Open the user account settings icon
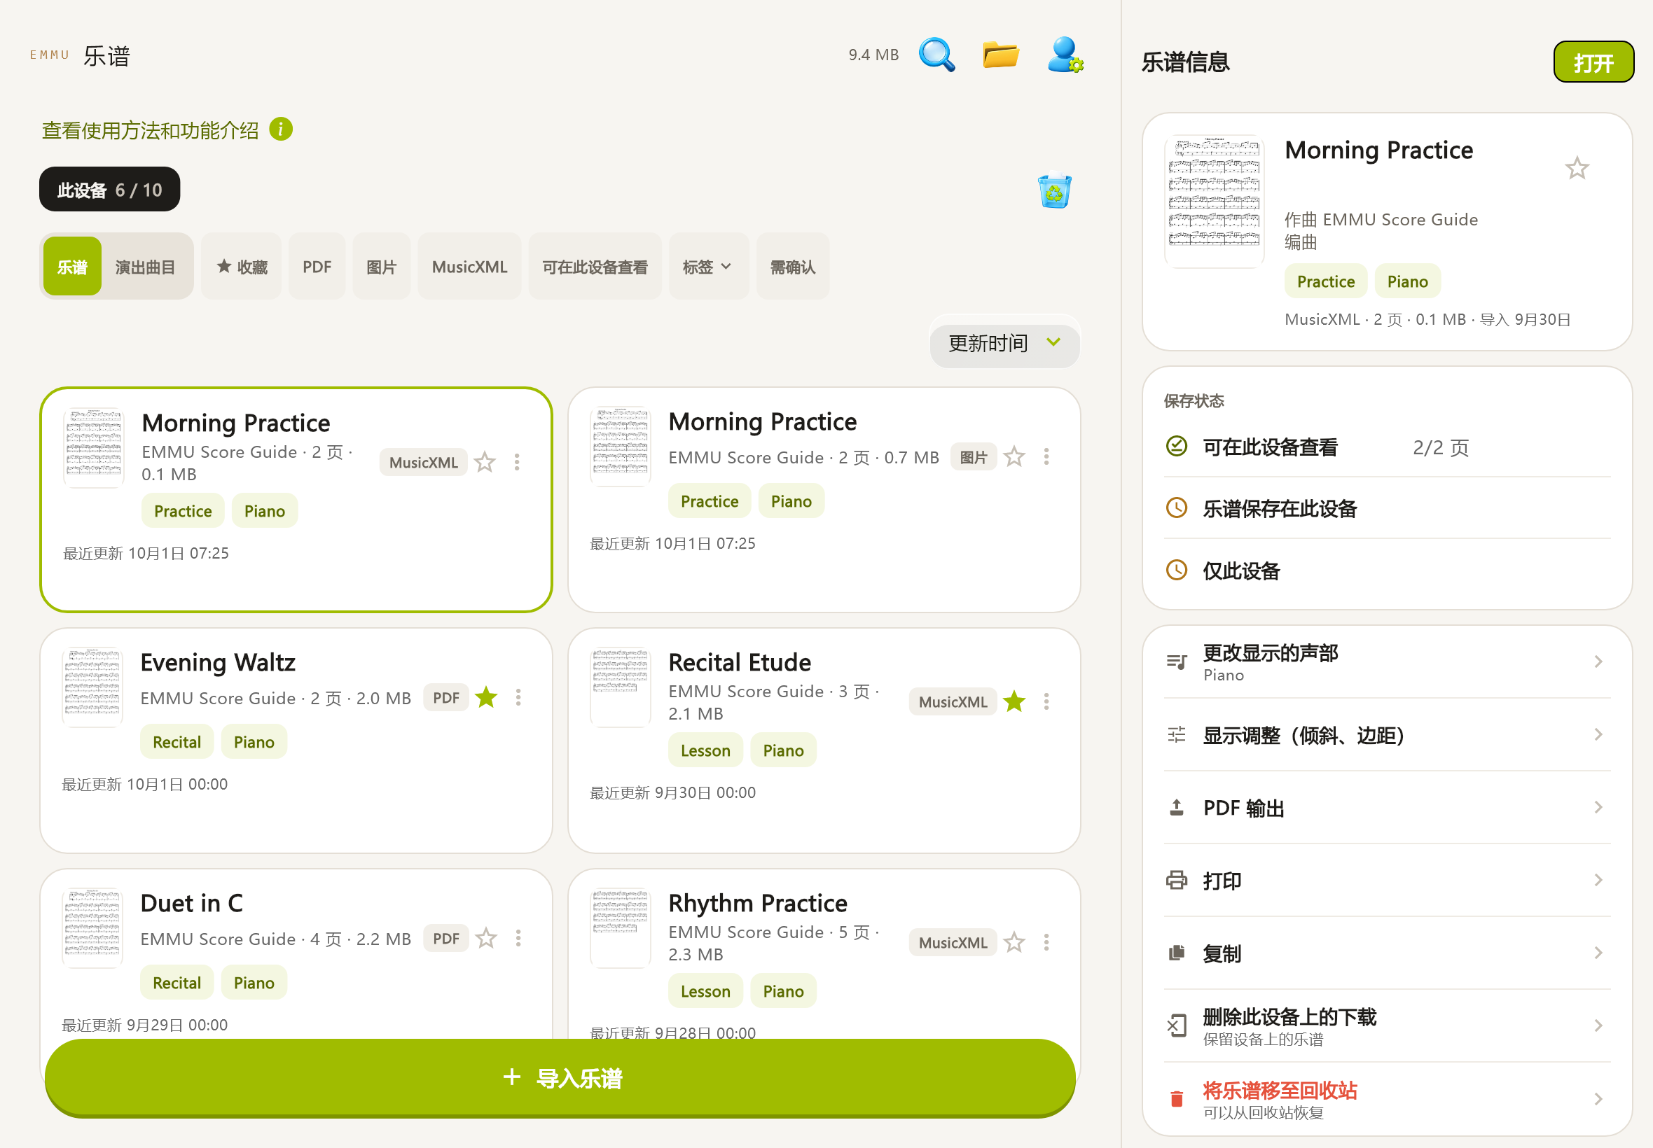The image size is (1653, 1148). (x=1065, y=55)
